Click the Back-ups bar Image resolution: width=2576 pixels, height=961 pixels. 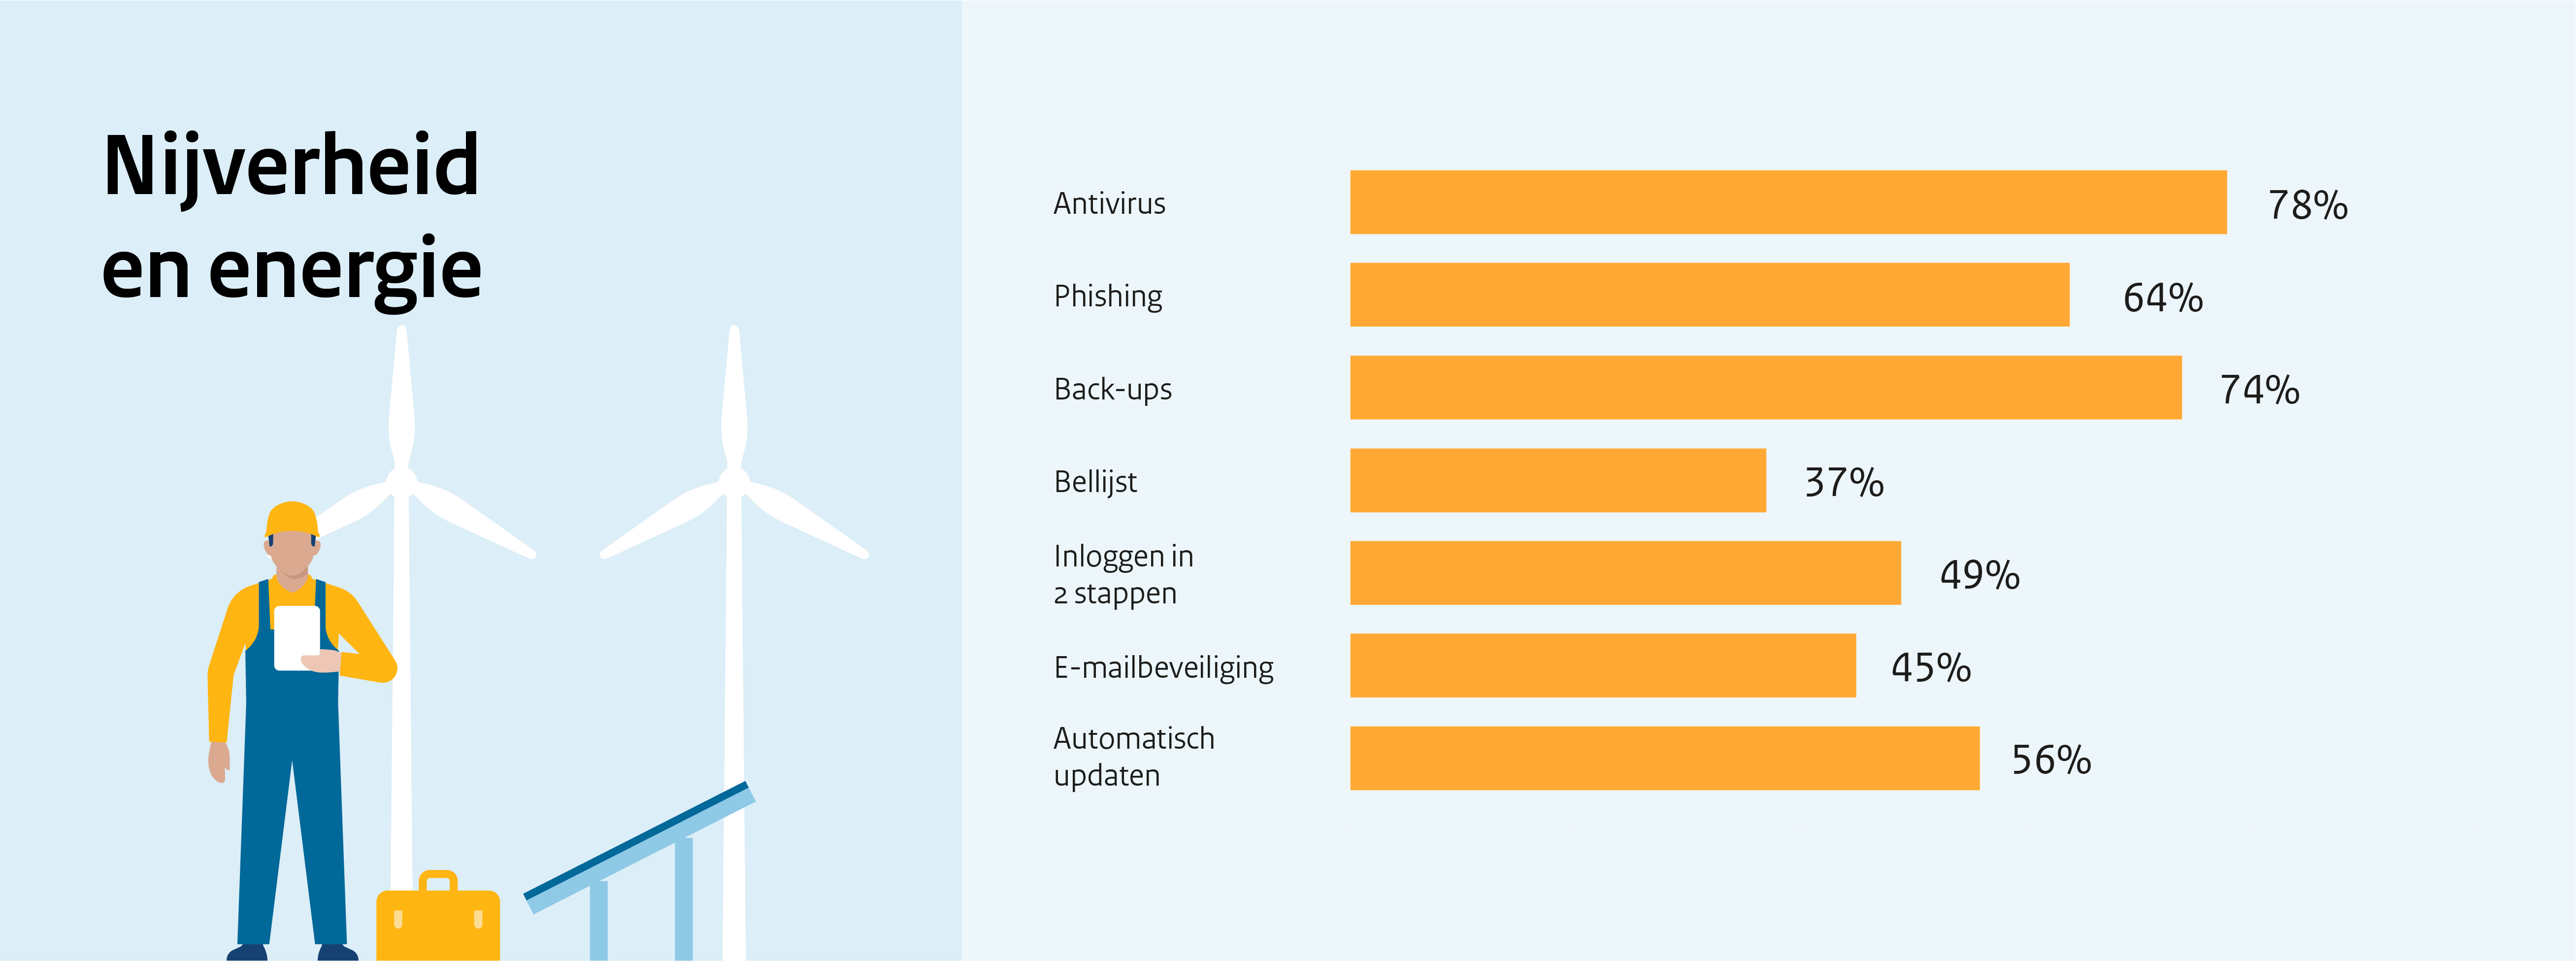point(1765,387)
